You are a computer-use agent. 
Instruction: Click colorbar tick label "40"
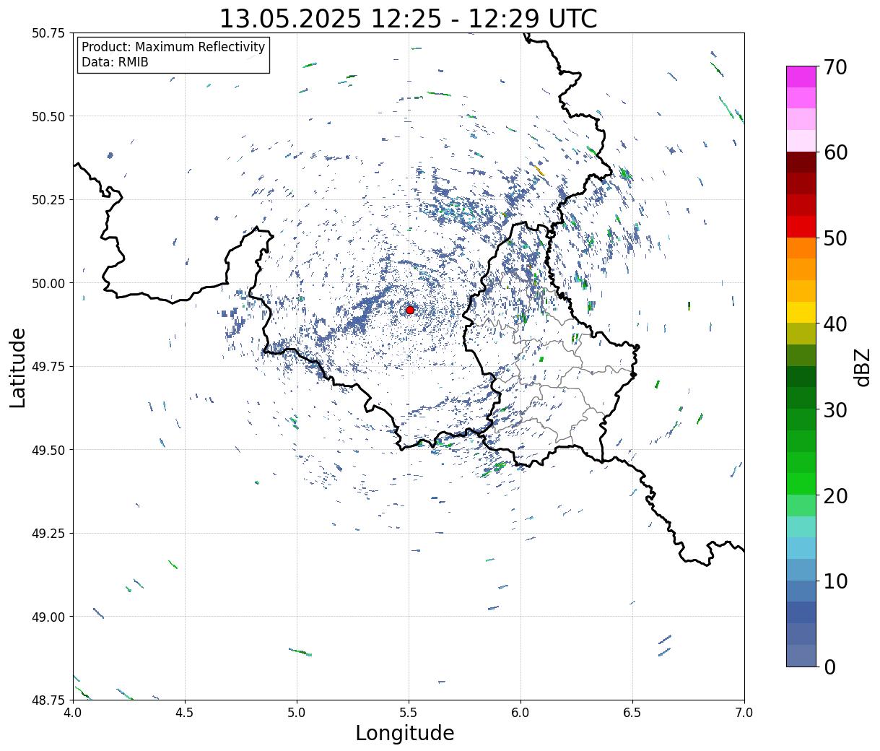[835, 324]
